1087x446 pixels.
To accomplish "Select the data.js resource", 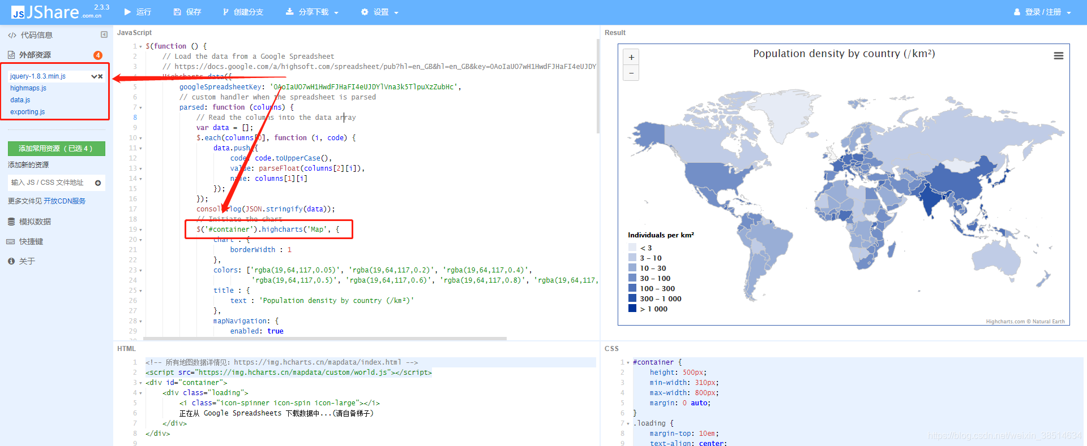I will coord(20,100).
